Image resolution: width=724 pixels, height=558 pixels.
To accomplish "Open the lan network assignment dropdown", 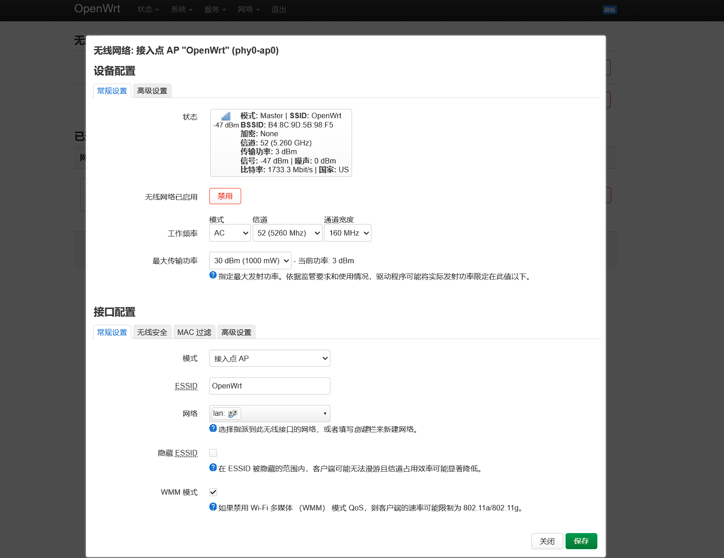I will click(269, 414).
